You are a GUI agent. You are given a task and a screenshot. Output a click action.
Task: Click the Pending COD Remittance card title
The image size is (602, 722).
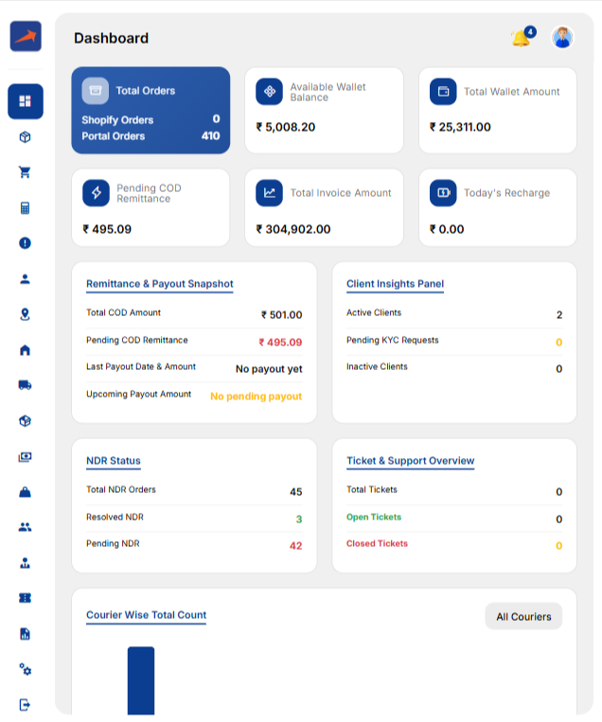coord(149,193)
